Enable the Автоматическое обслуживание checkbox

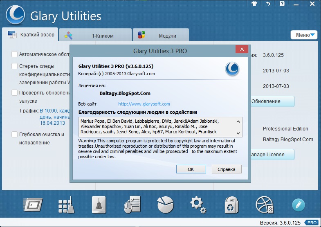[15, 54]
